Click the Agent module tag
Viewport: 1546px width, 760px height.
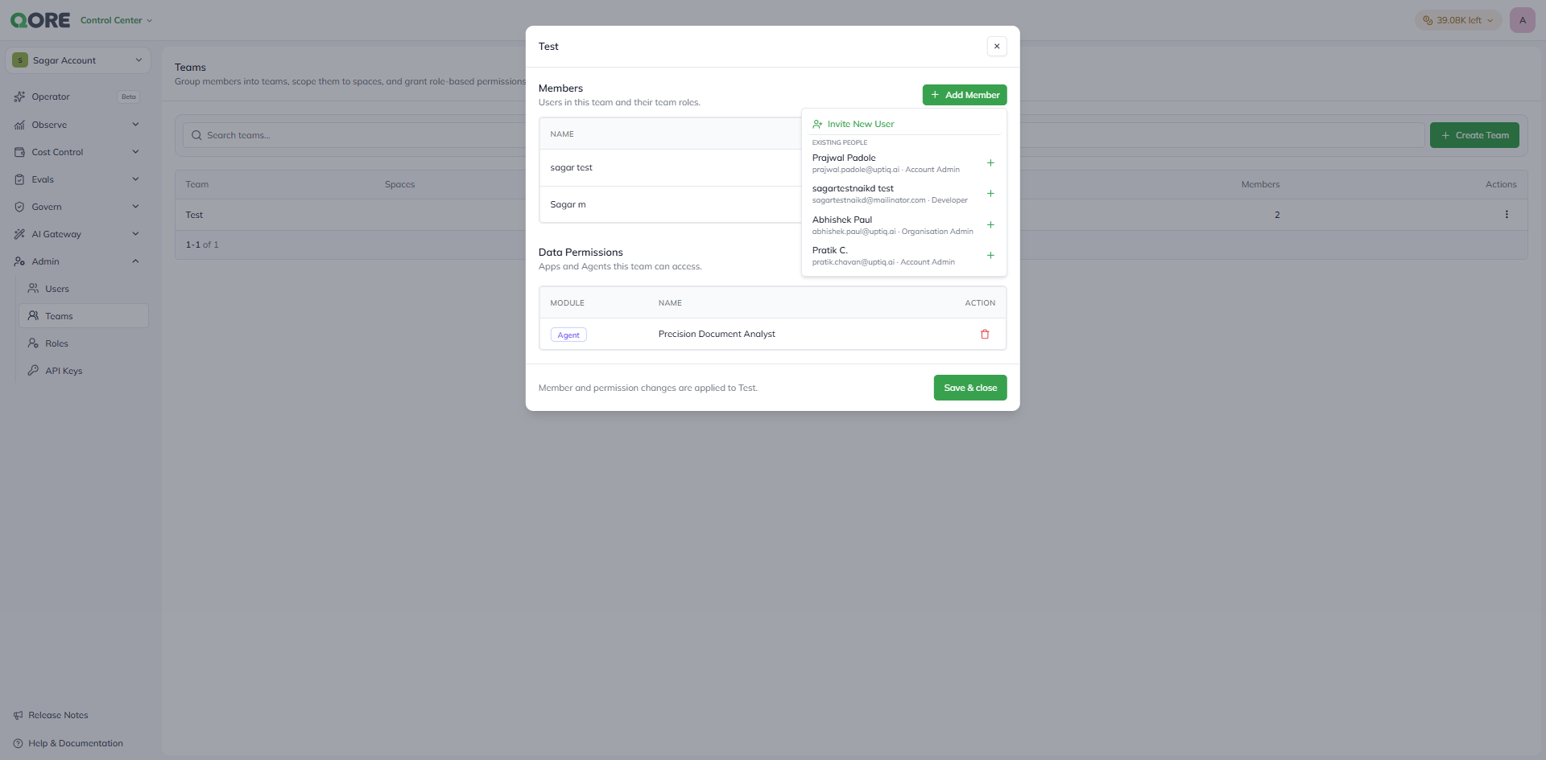coord(568,335)
